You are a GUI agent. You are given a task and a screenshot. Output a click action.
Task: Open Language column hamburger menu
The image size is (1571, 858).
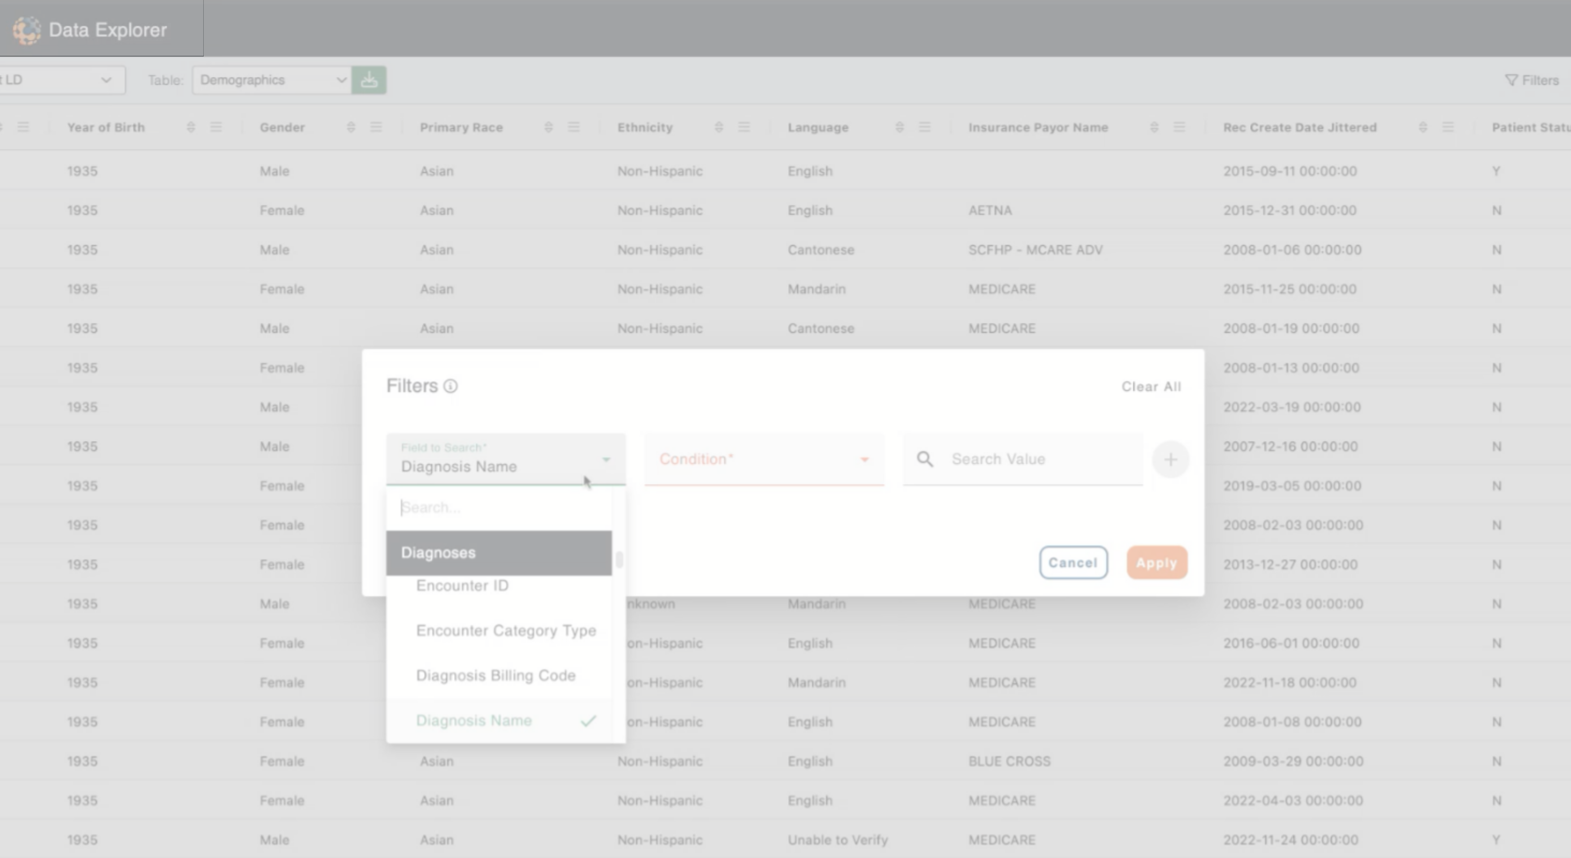tap(925, 127)
